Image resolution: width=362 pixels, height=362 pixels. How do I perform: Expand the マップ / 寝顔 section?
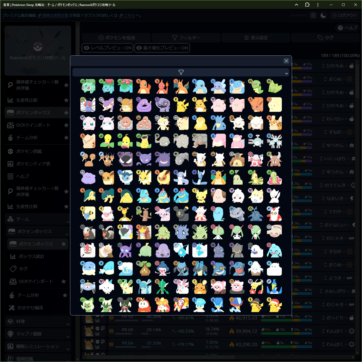[38, 334]
